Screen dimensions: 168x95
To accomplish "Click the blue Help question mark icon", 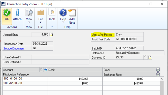I will tap(63, 12).
